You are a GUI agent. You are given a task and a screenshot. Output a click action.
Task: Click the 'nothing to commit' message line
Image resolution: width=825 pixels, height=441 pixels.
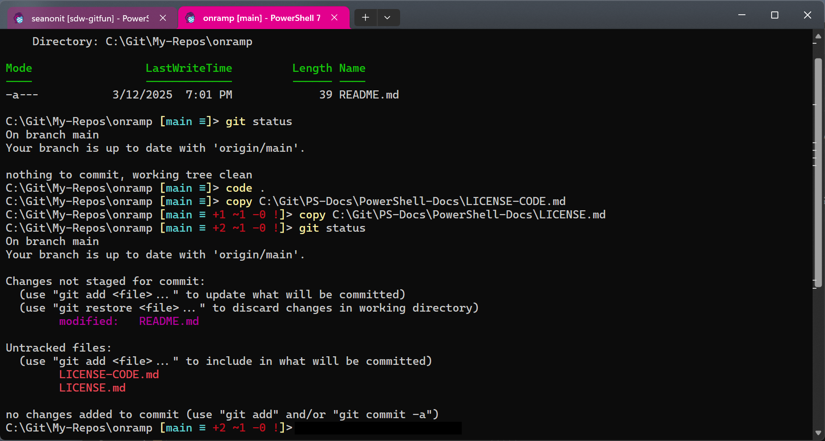tap(129, 175)
